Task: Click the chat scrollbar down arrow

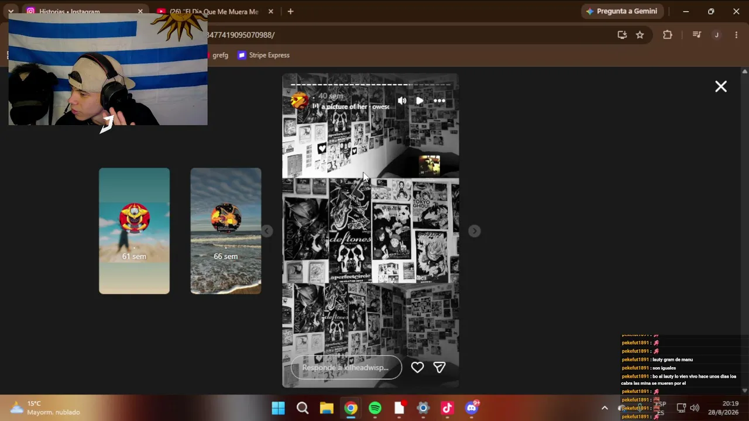Action: click(745, 390)
